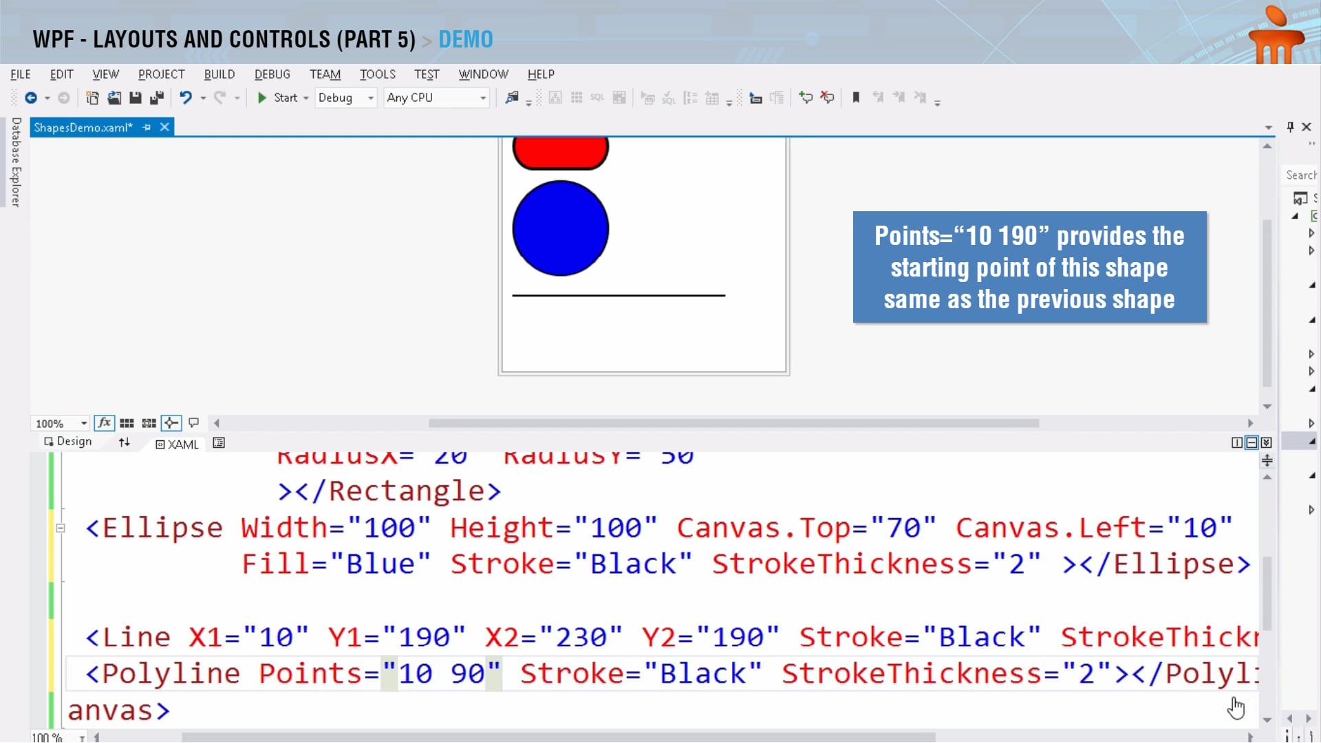Screen dimensions: 1321x743
Task: Collapse the Ellipse element in the XAML editor
Action: (61, 528)
